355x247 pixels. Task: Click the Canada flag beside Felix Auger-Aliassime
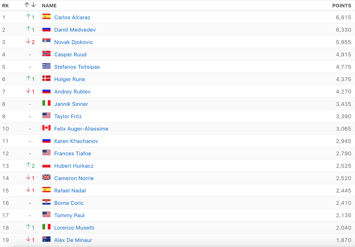[46, 128]
